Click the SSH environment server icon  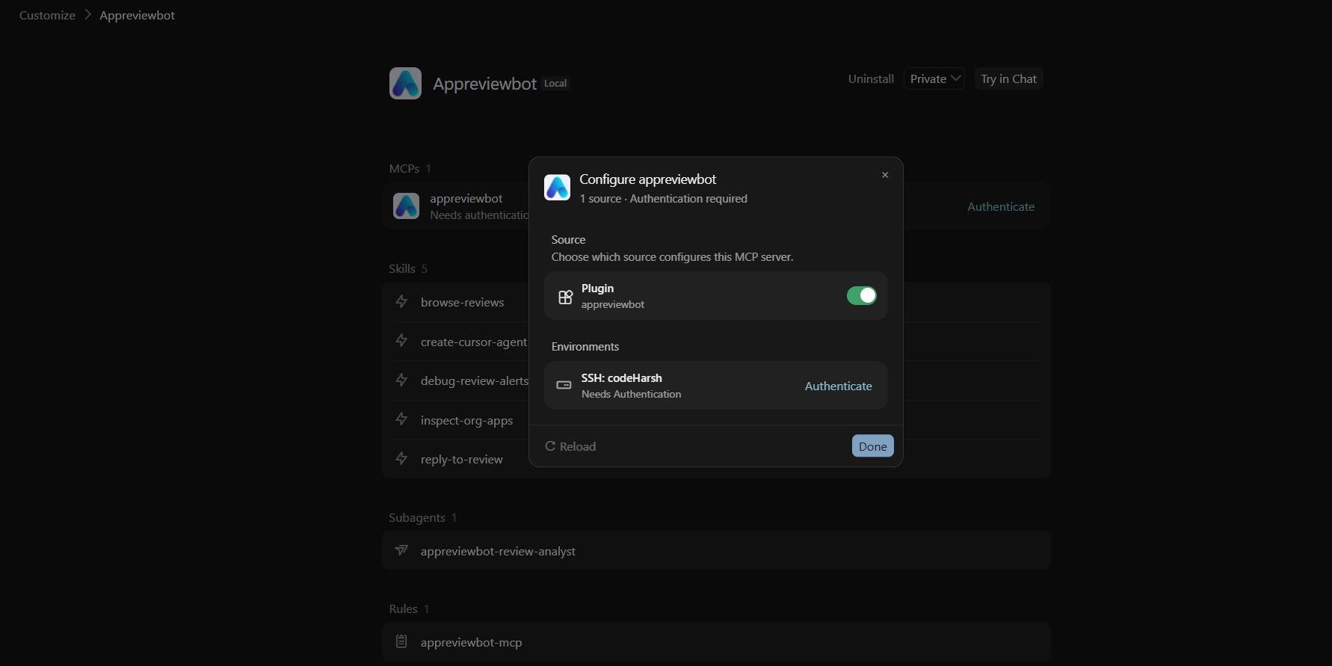pos(564,385)
